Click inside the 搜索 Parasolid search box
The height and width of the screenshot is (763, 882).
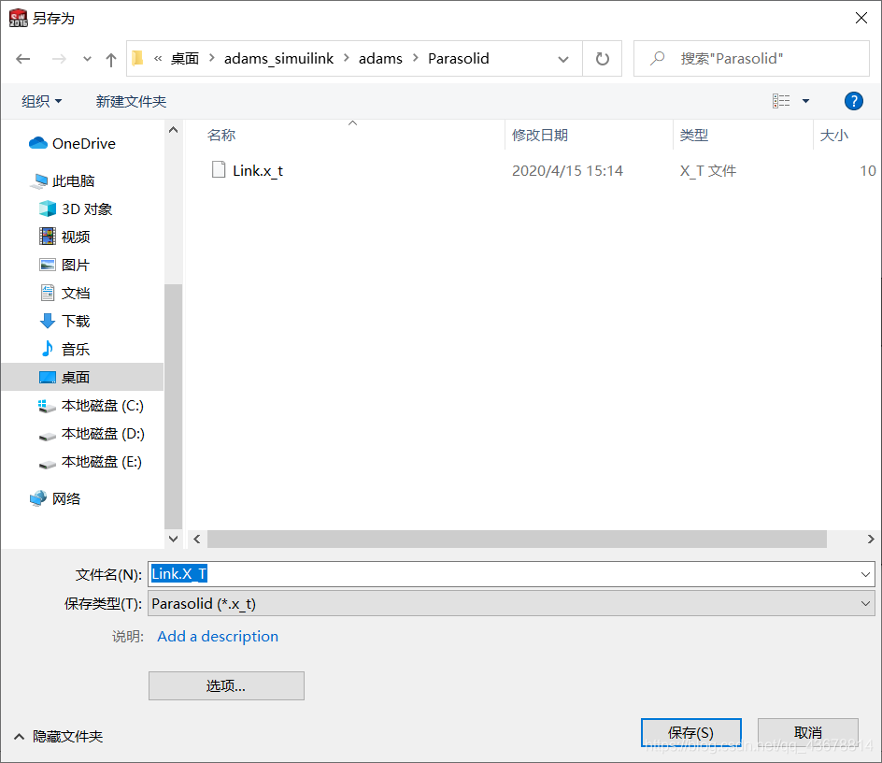(x=747, y=58)
